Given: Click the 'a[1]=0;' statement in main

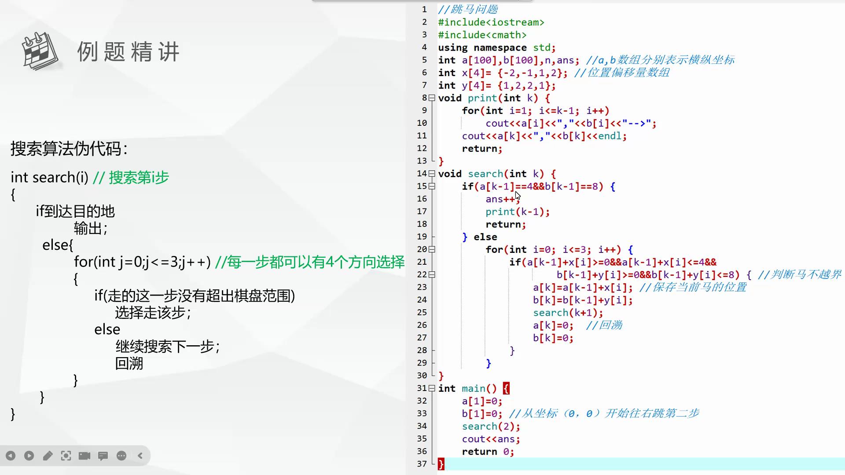Looking at the screenshot, I should click(482, 401).
